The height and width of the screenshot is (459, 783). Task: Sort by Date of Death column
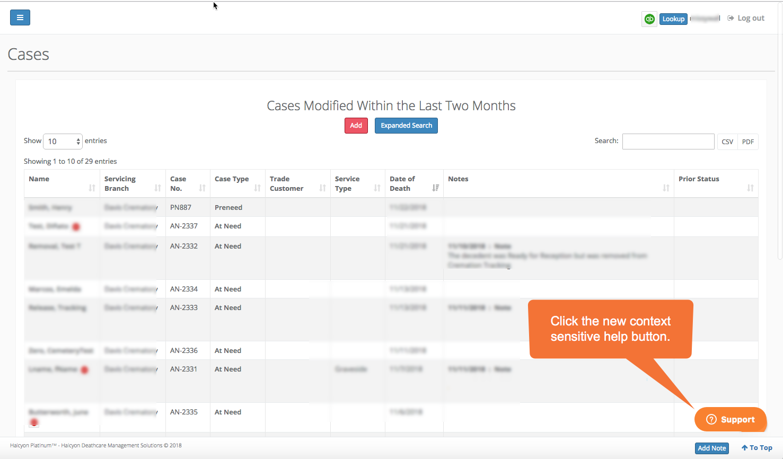coord(414,183)
